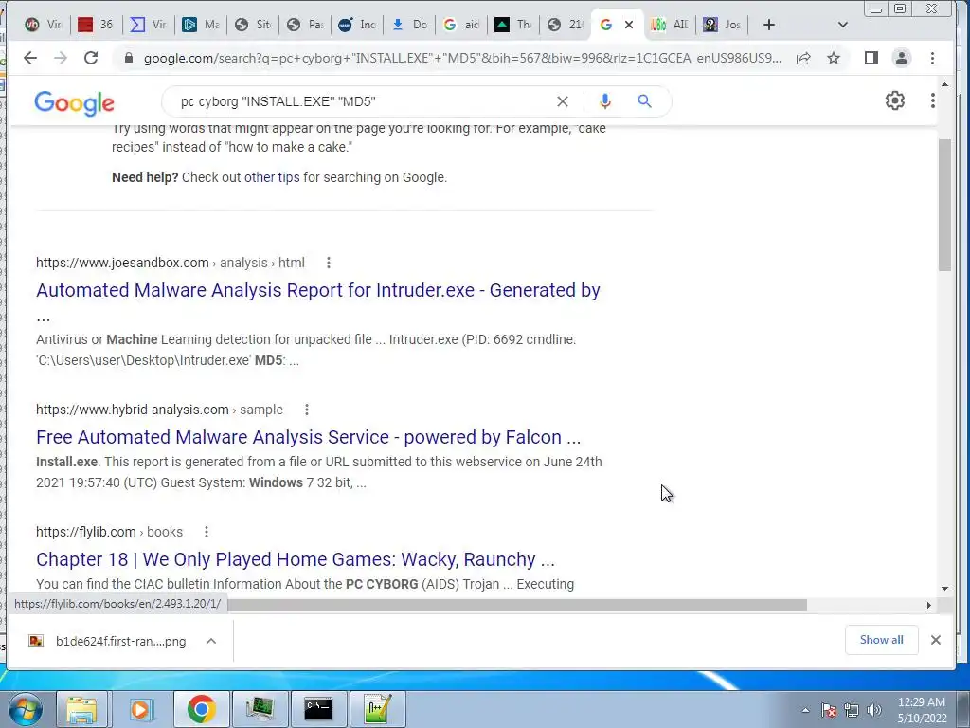Switch to the first 'Vir' tab
970x728 pixels.
[x=44, y=25]
